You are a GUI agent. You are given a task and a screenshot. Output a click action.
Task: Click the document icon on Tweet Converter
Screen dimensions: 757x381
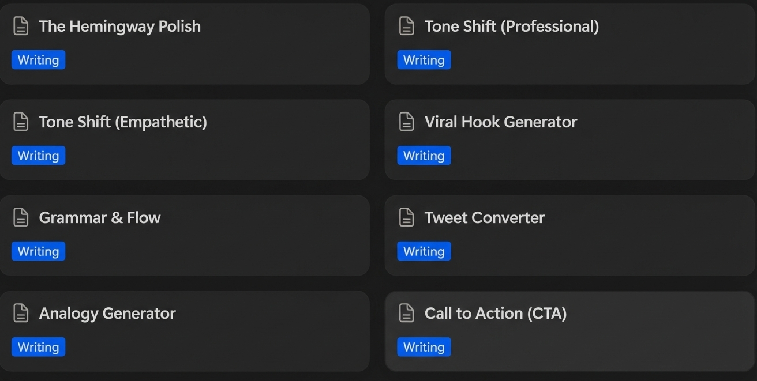[x=407, y=217]
